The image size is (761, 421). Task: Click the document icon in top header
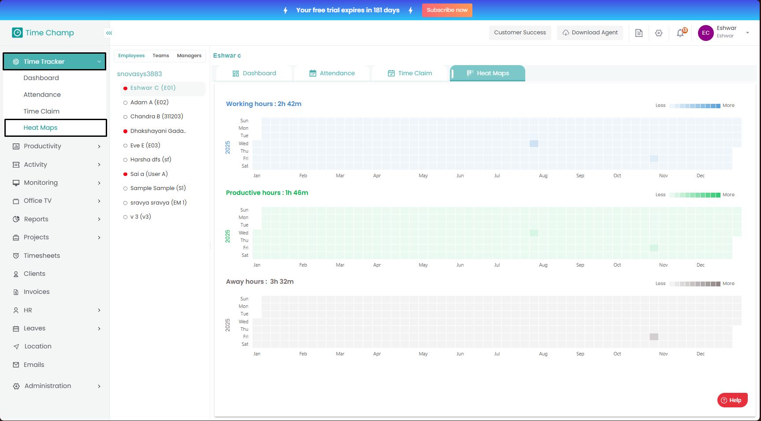638,33
